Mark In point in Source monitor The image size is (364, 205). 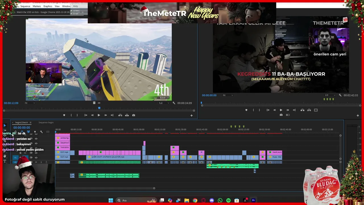point(71,115)
